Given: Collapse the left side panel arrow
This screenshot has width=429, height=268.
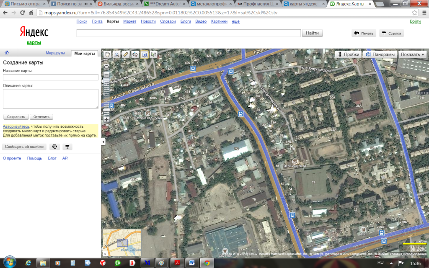Looking at the screenshot, I should click(103, 142).
